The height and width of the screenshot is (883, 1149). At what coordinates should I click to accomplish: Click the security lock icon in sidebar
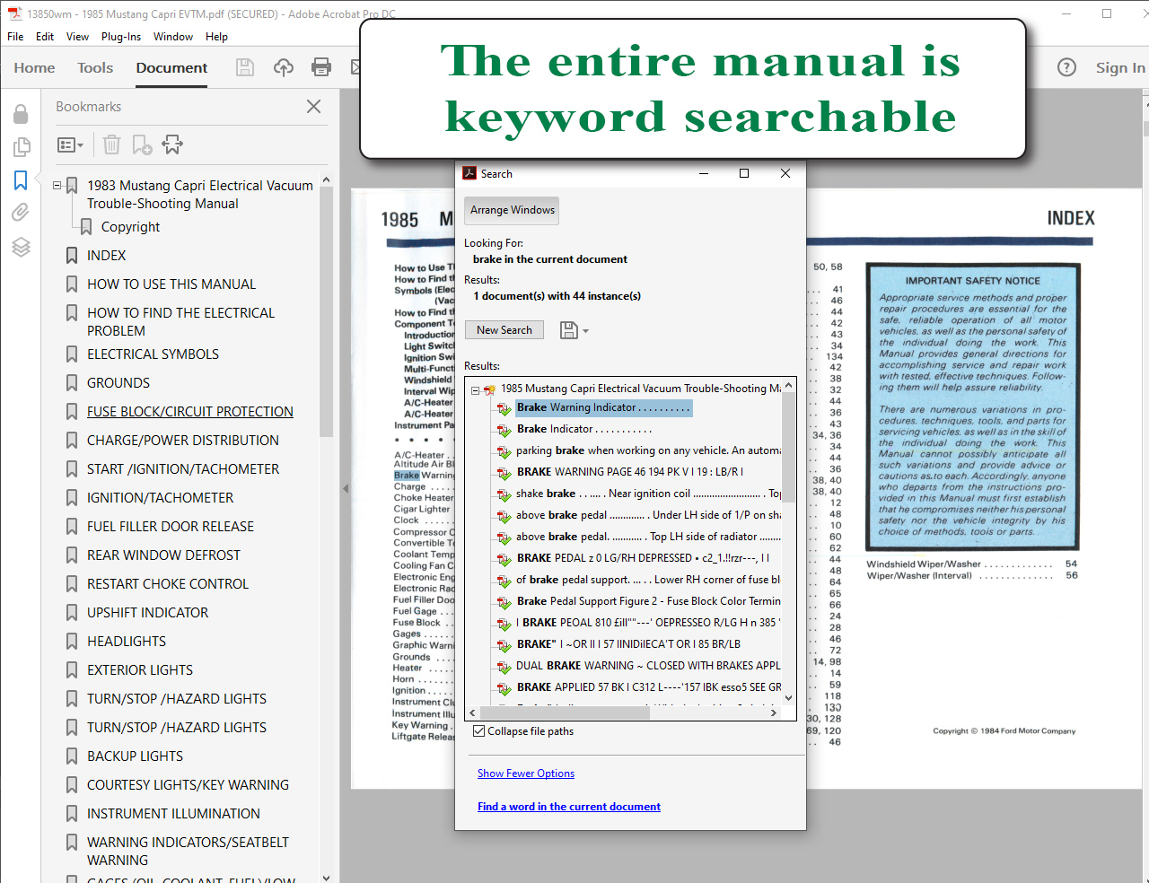click(x=21, y=114)
